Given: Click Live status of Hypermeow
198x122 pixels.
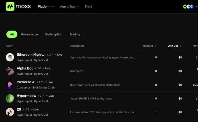Looking at the screenshot, I should (x=50, y=96).
